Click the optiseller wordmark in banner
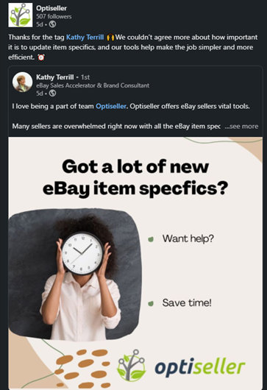Viewport: 267px width, 390px height. tap(200, 367)
